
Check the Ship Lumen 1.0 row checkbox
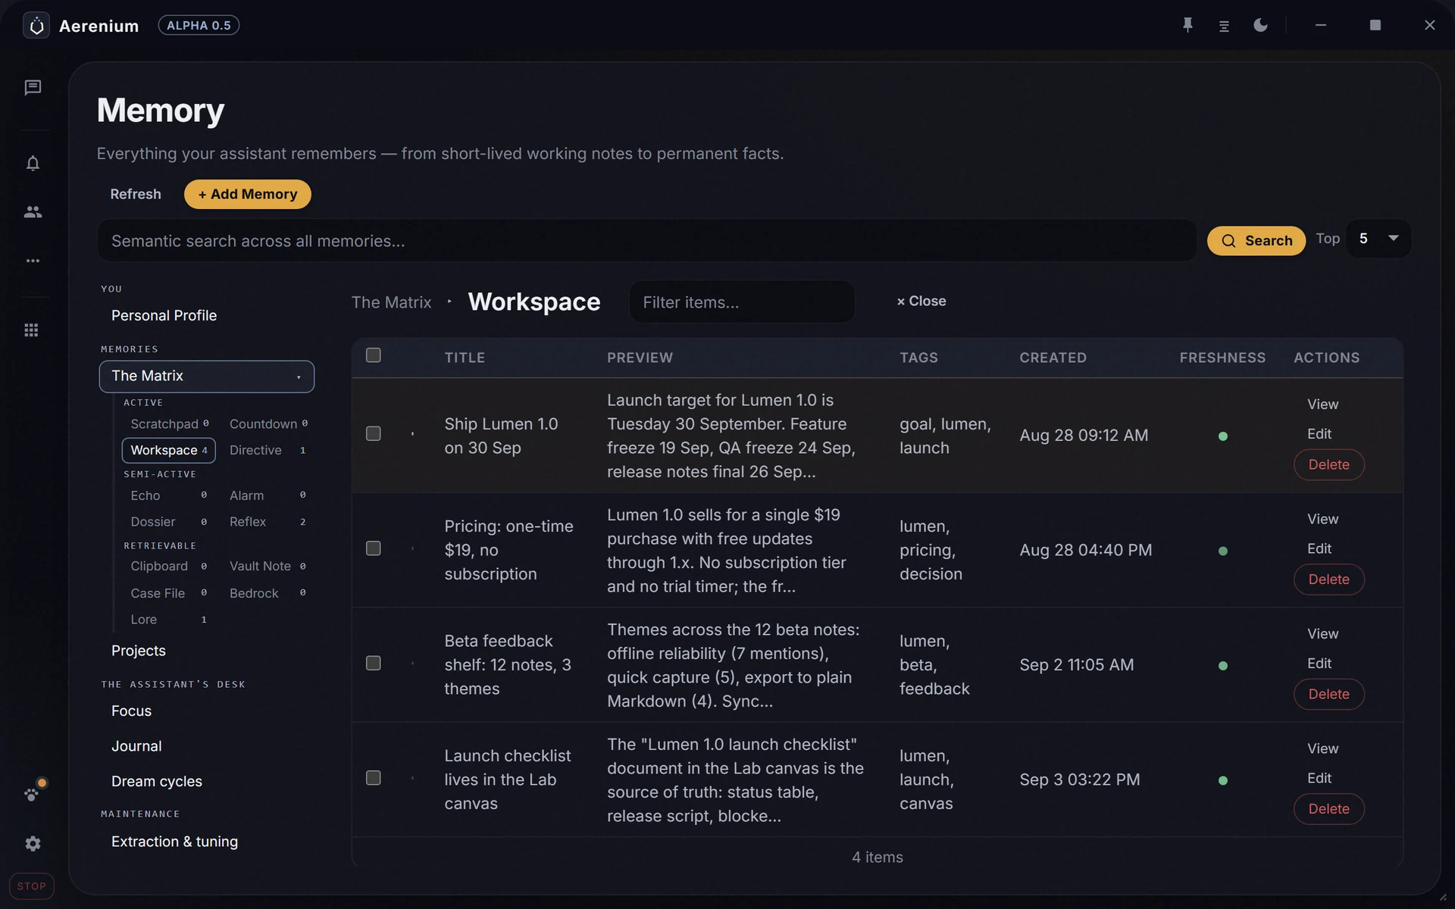click(x=374, y=433)
